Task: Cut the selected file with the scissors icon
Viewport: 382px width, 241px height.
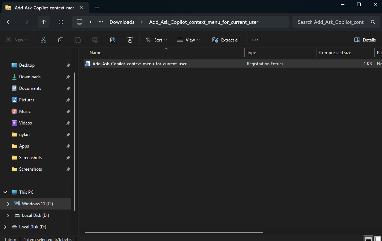Action: (43, 40)
